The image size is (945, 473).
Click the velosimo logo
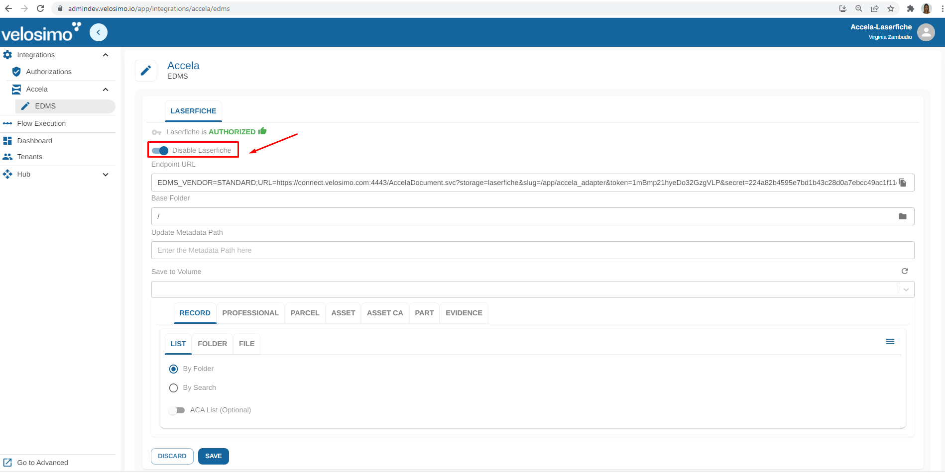(x=40, y=32)
